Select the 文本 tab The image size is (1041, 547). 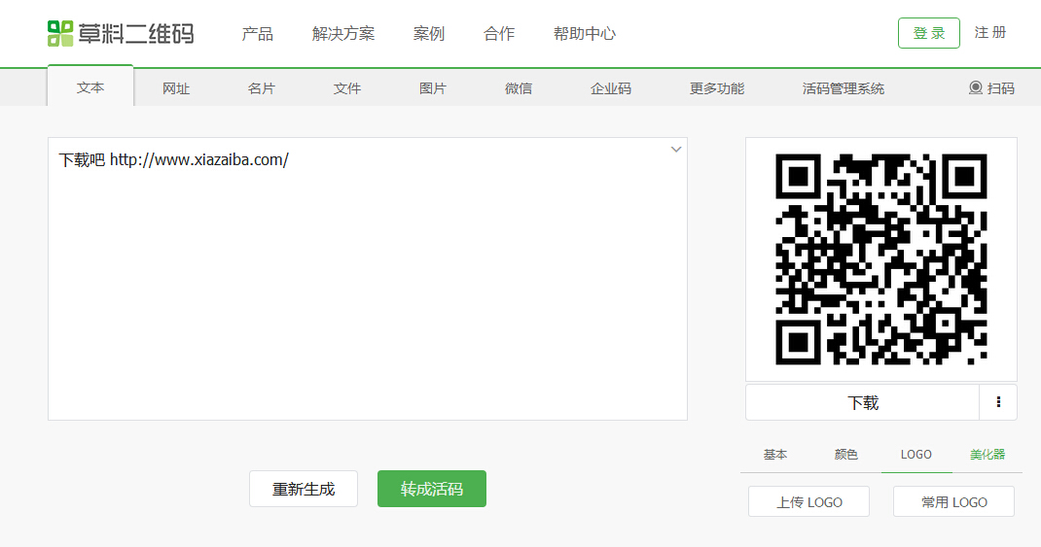[x=90, y=87]
